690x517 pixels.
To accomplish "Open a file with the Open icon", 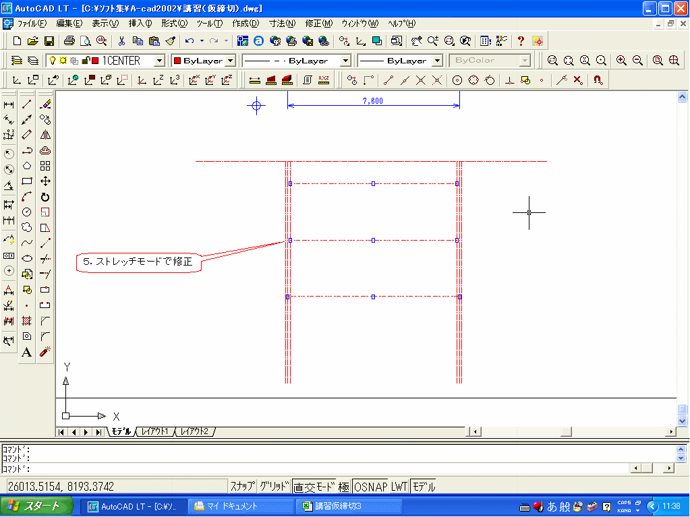I will (x=32, y=41).
